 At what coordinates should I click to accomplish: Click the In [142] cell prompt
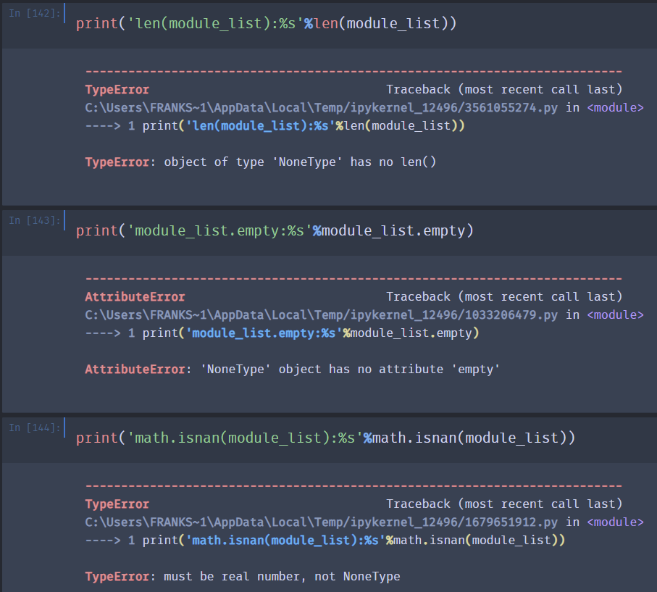coord(35,12)
